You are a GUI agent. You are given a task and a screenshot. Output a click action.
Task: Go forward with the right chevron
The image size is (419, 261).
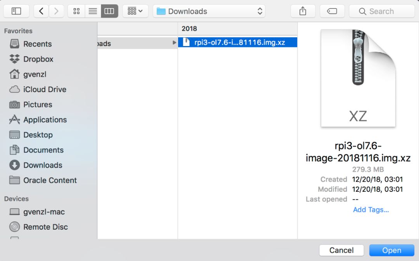[56, 11]
